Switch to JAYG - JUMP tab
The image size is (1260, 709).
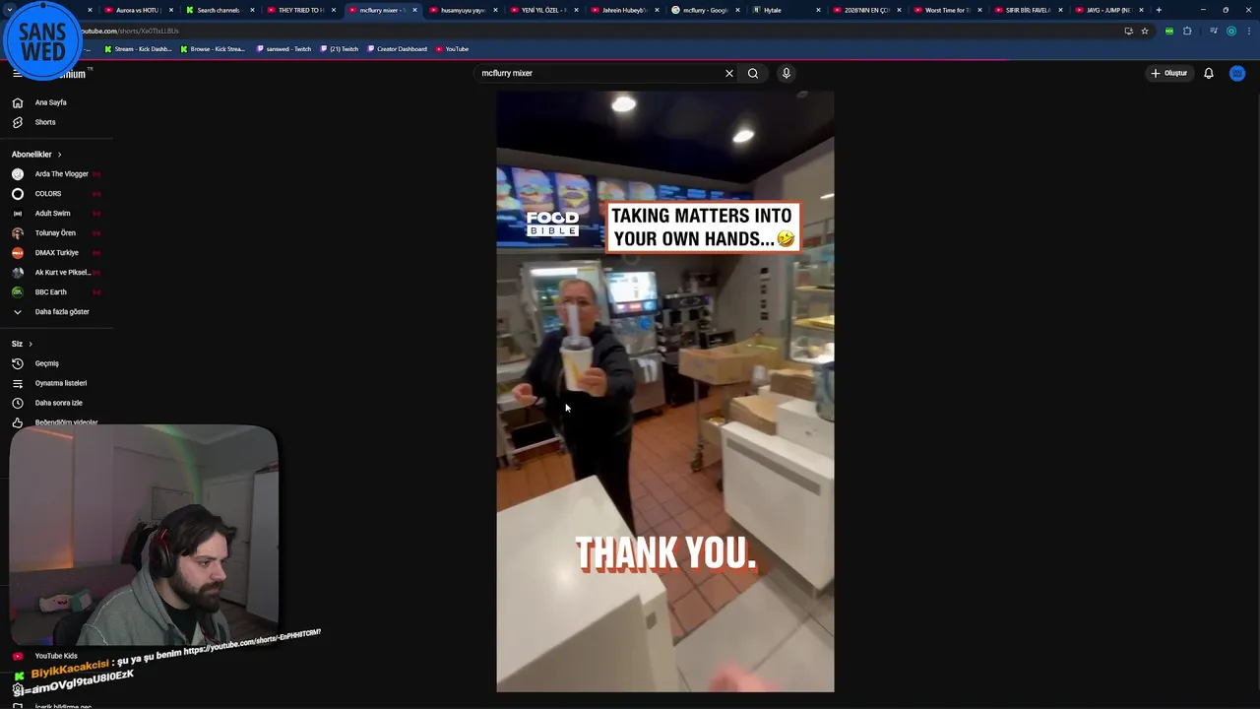click(x=1108, y=10)
